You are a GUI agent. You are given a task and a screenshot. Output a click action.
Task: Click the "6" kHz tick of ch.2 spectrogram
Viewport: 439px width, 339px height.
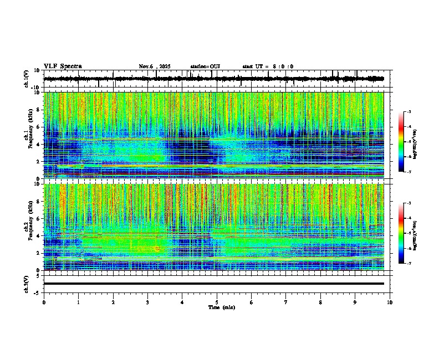38,219
